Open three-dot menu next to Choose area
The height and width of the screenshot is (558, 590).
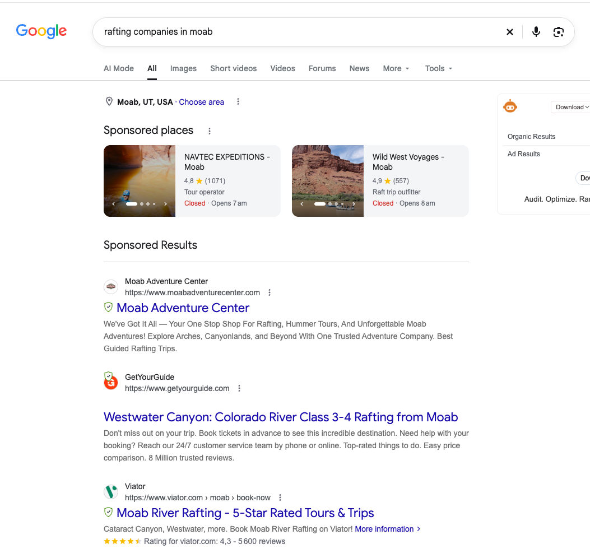click(x=238, y=101)
